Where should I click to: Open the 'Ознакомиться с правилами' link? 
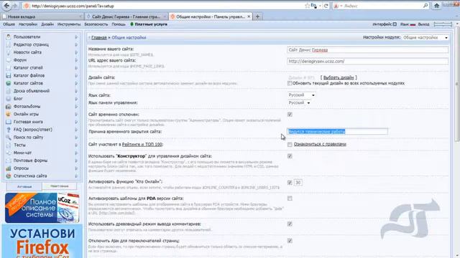point(320,144)
